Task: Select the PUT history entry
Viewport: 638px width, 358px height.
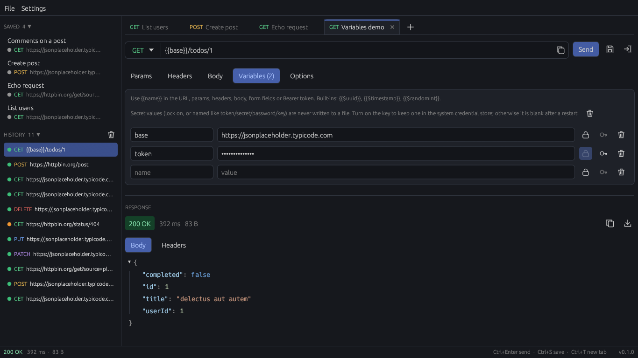Action: [x=61, y=239]
